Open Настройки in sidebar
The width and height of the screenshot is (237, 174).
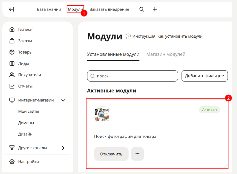click(29, 162)
